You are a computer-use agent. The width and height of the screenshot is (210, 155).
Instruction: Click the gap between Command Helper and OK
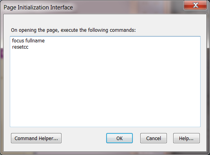(x=84, y=138)
